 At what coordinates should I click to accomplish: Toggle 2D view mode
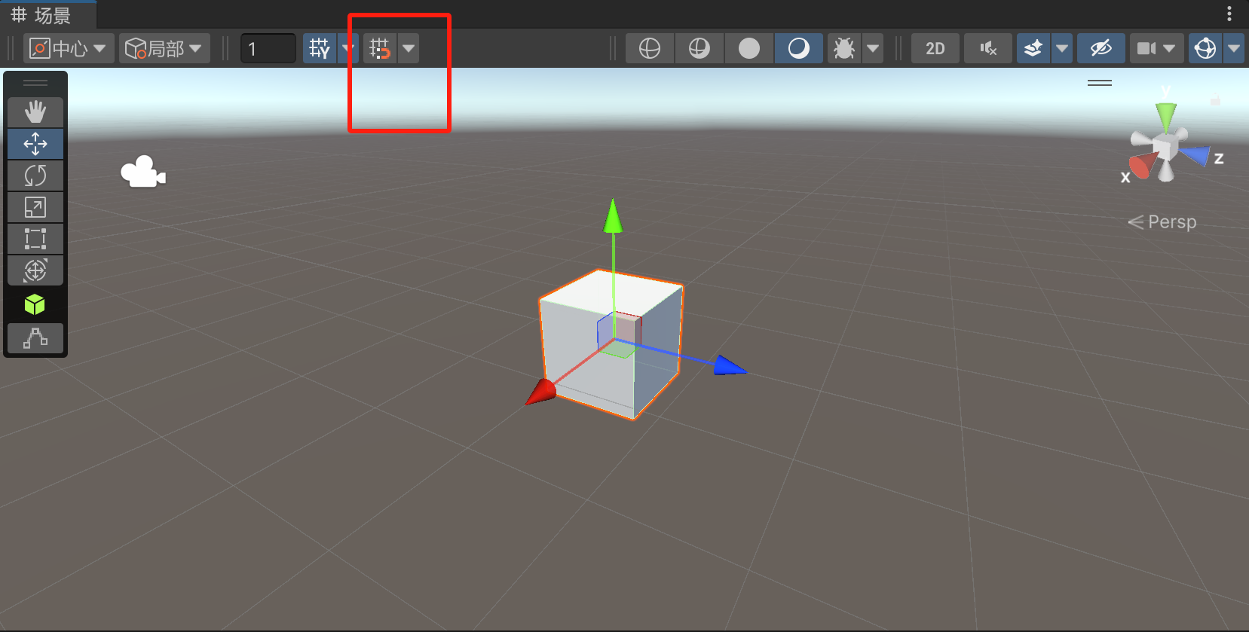pos(935,48)
